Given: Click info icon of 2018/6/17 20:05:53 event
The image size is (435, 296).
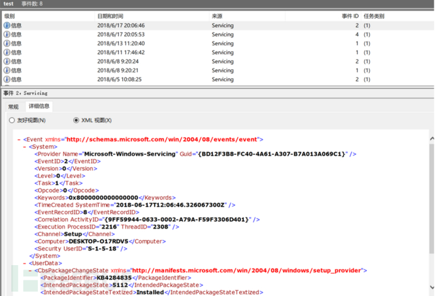Looking at the screenshot, I should [x=7, y=35].
